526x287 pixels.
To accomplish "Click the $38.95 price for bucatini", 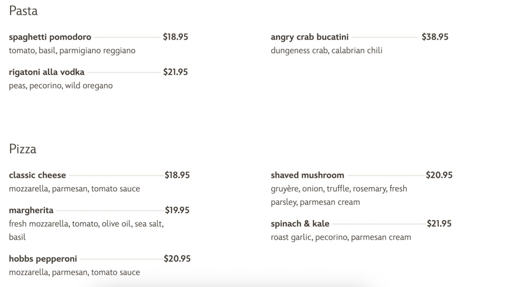I will 435,37.
